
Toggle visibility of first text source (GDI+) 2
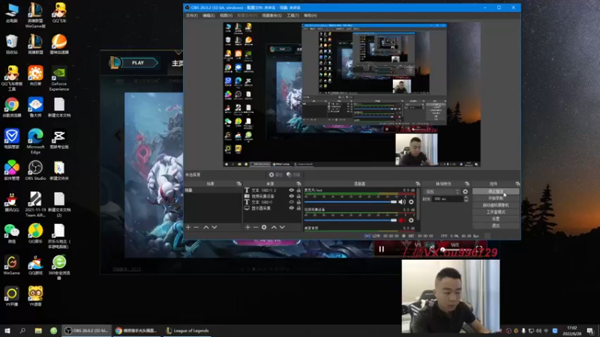click(x=292, y=190)
